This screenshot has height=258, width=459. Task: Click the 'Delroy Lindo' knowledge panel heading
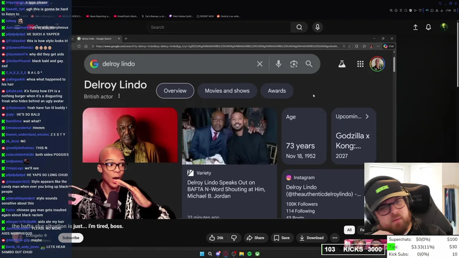click(x=115, y=85)
